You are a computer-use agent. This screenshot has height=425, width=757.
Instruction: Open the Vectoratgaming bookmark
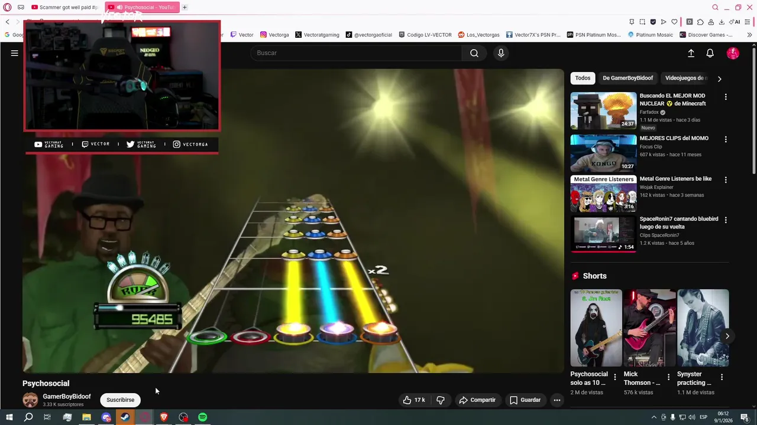click(317, 35)
